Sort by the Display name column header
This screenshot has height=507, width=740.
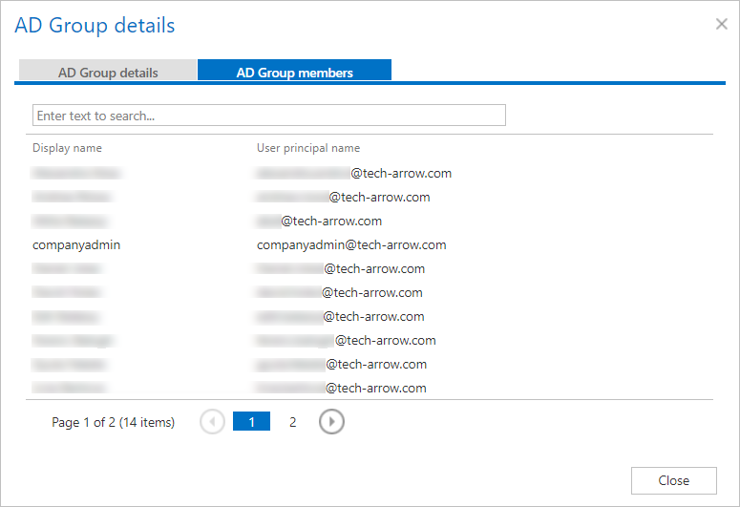(67, 148)
